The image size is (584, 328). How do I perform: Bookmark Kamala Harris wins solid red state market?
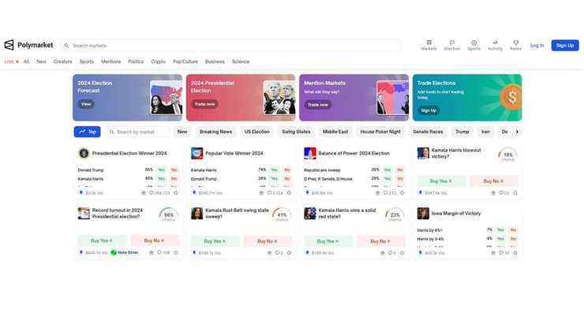click(x=402, y=253)
